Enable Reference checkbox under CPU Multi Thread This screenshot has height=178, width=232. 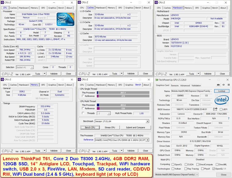[x=83, y=108]
